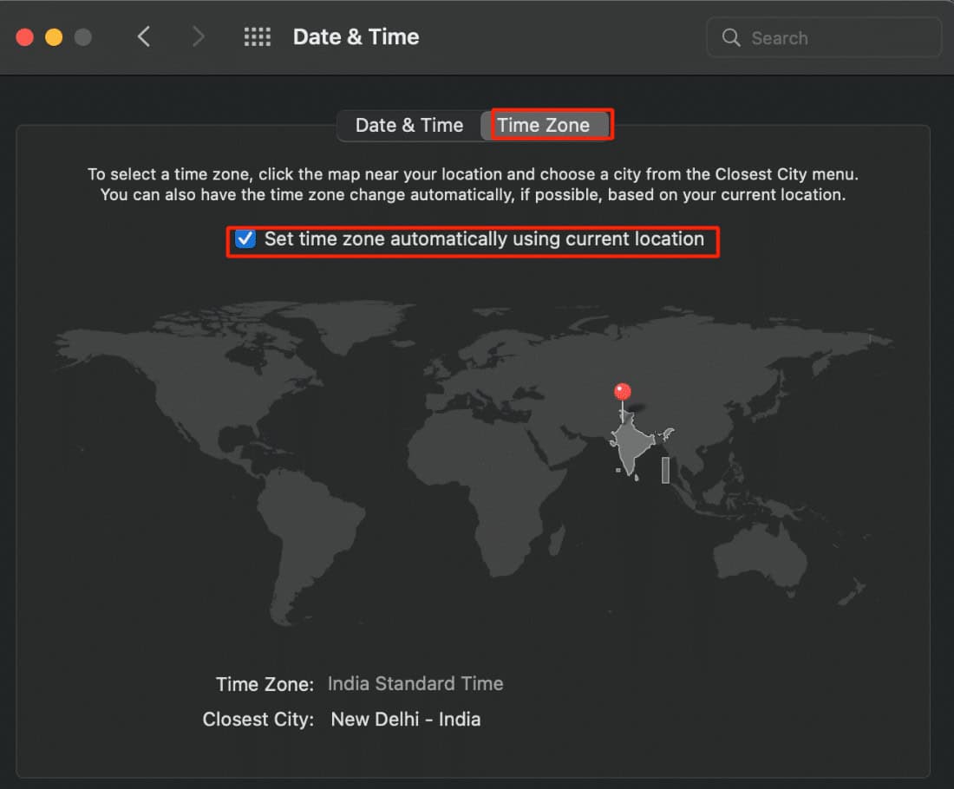Click India on the world map
Screen dimensions: 954x789
click(x=631, y=442)
